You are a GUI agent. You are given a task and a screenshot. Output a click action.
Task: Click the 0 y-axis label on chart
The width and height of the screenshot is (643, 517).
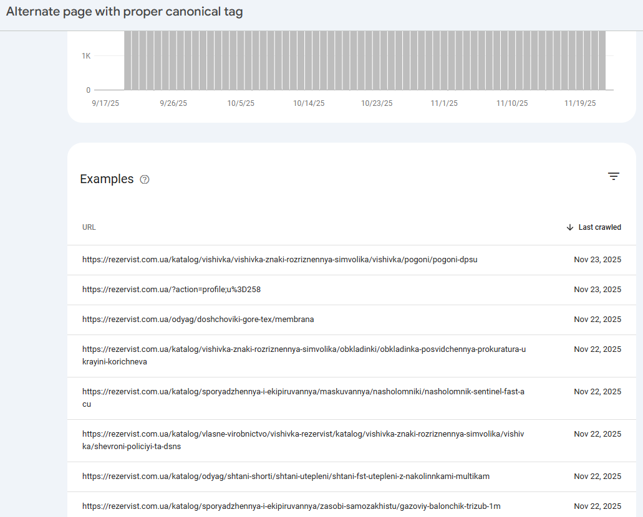88,90
